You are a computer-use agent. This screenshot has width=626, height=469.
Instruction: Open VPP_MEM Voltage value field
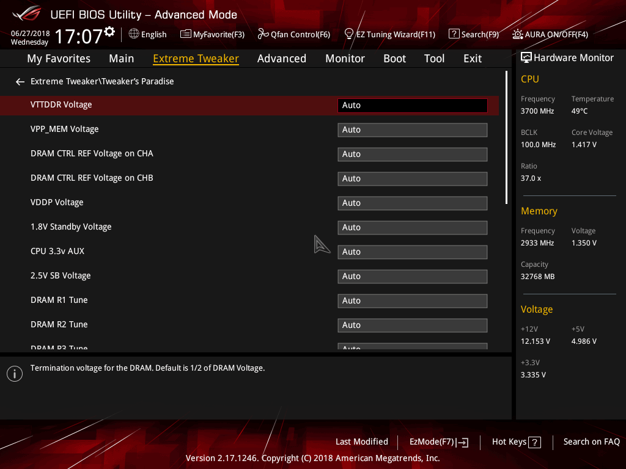(x=413, y=130)
